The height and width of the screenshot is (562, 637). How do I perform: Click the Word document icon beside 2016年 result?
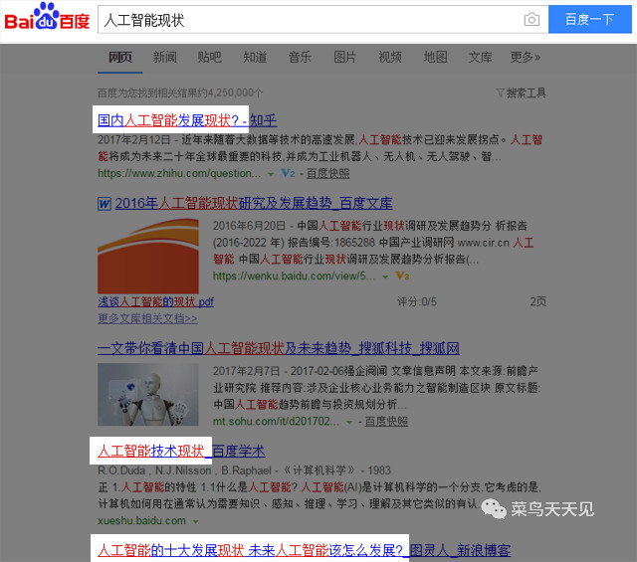click(105, 204)
